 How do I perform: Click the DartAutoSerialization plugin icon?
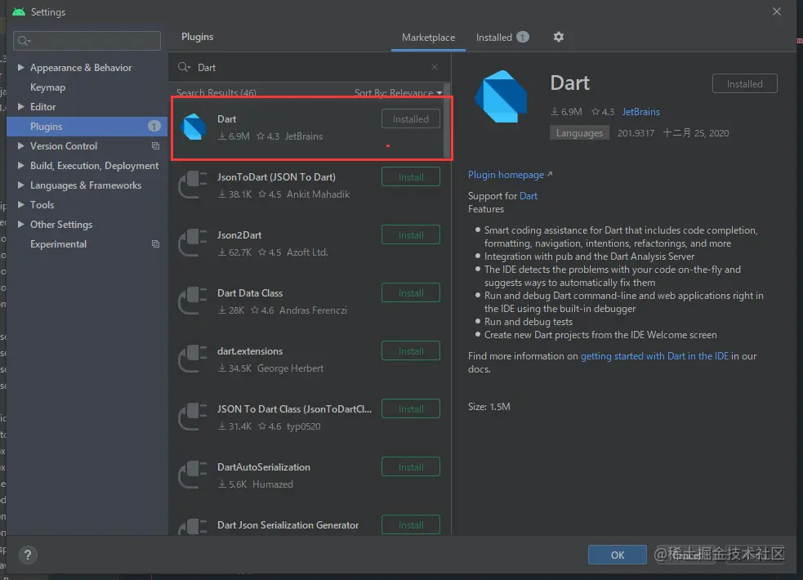193,475
